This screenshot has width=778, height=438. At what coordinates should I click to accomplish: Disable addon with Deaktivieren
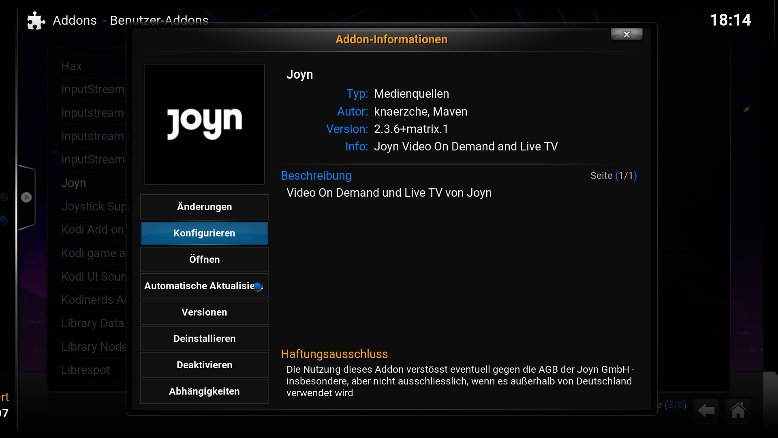(204, 365)
